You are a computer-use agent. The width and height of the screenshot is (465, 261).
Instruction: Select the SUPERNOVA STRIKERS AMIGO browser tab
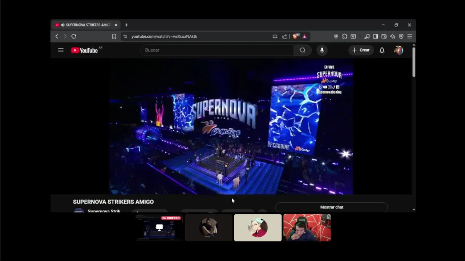(x=86, y=25)
